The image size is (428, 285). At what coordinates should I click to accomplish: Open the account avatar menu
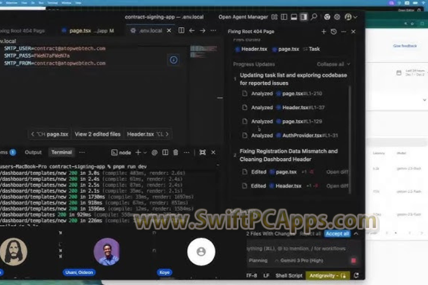coord(351,17)
